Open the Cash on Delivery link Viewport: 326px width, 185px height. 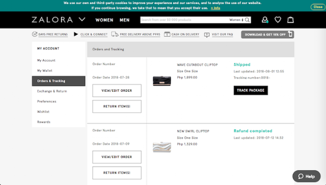185,35
